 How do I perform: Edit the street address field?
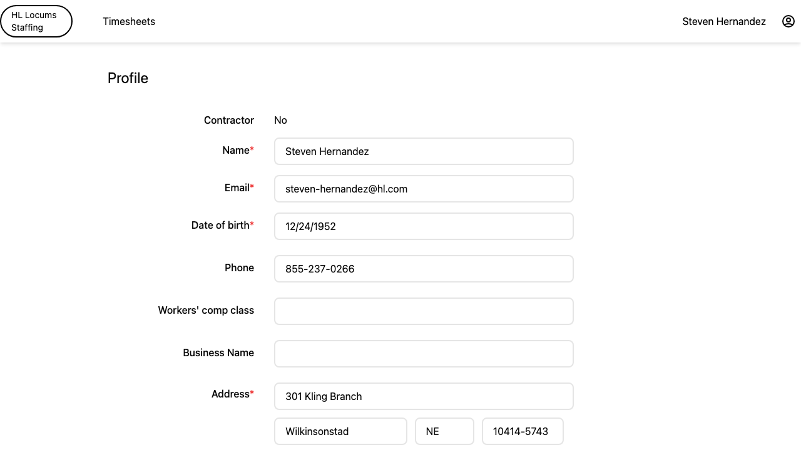pyautogui.click(x=424, y=396)
